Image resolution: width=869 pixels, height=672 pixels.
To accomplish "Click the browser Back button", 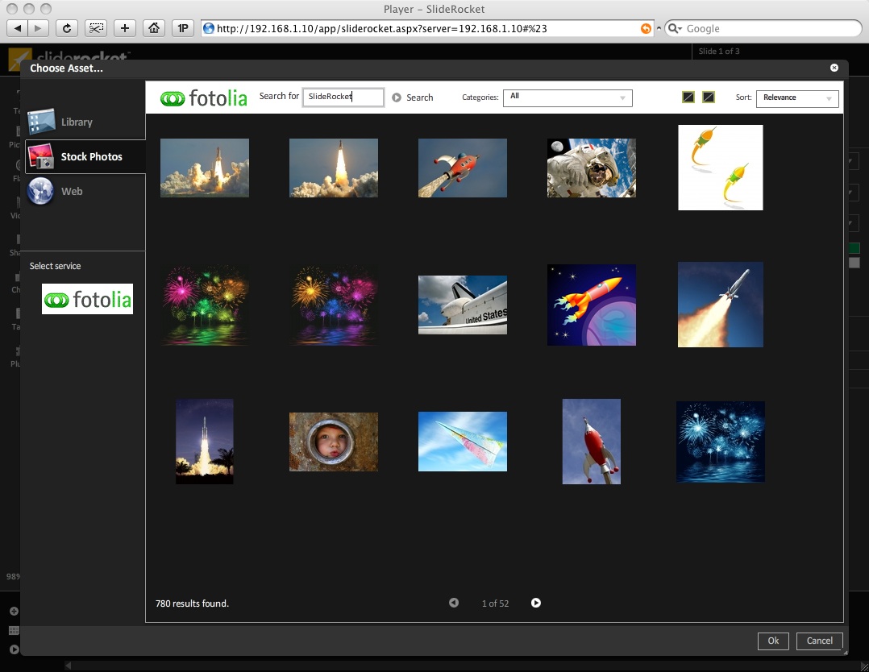I will tap(17, 28).
